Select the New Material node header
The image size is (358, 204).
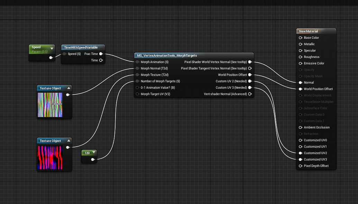[x=315, y=31]
